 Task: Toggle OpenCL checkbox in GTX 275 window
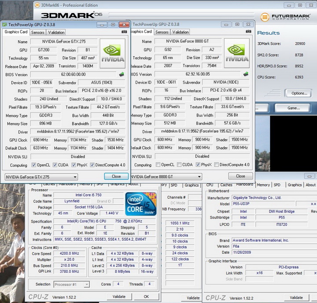(x=34, y=165)
